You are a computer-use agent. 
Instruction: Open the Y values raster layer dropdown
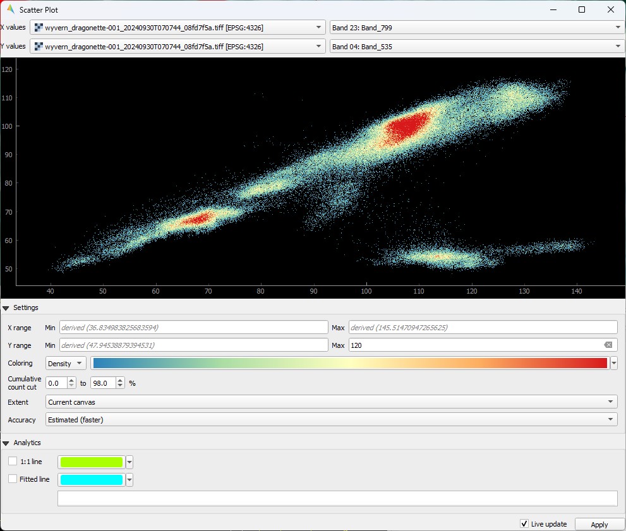click(178, 47)
